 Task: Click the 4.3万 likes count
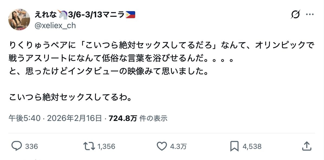click(x=178, y=147)
